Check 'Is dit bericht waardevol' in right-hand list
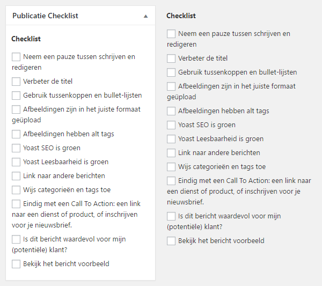This screenshot has width=322, height=286. coord(171,216)
